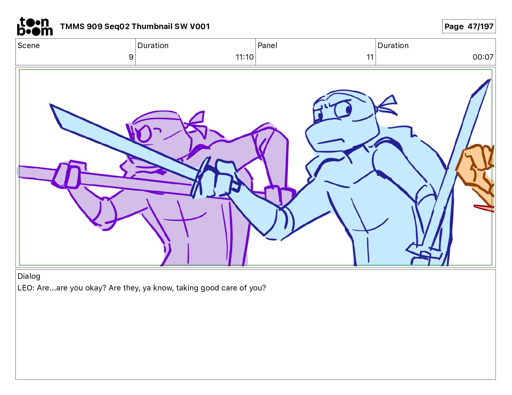Click the Duration label beside Panel

[393, 46]
